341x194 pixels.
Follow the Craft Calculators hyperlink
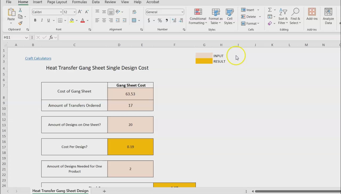pos(38,58)
